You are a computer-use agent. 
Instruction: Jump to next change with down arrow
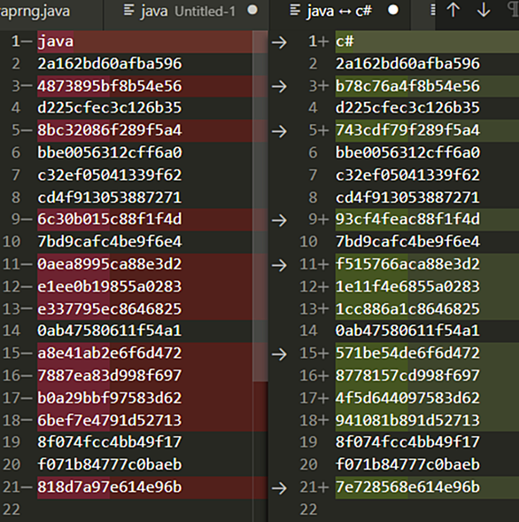point(484,10)
